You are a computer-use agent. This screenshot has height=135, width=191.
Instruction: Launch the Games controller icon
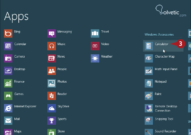click(x=8, y=96)
